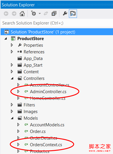Click the open Models folder icon
This screenshot has width=113, height=154.
20,118
